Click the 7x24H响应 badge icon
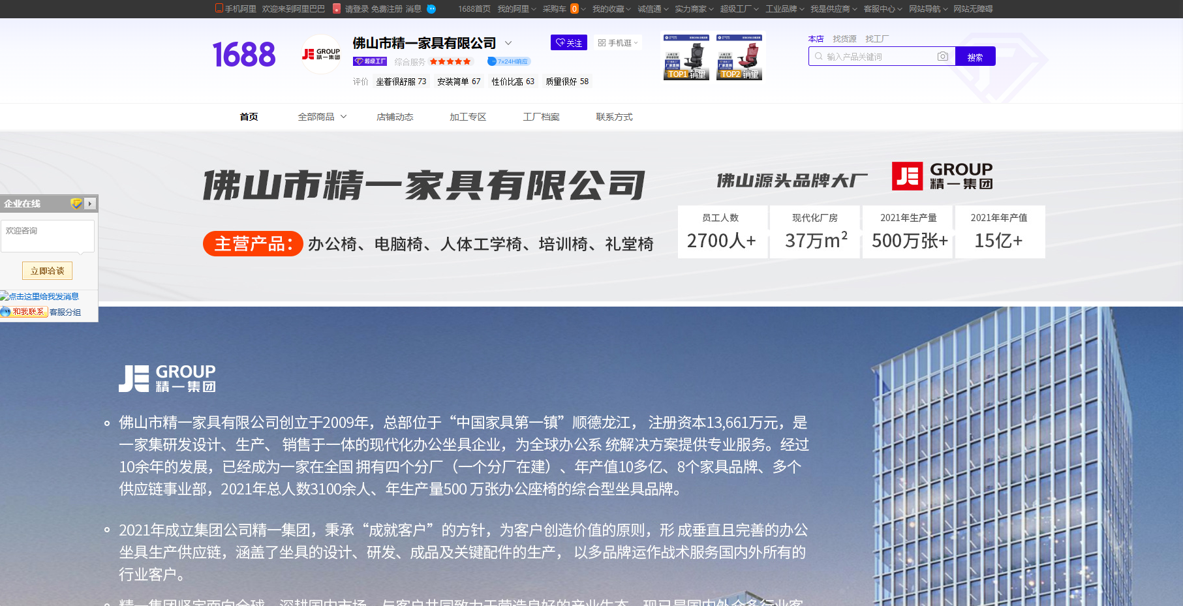 (492, 61)
